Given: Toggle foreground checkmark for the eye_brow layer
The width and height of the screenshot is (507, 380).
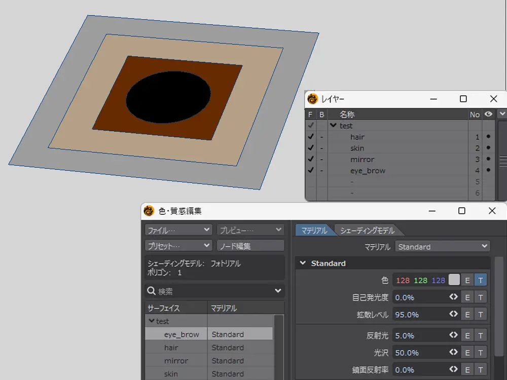Looking at the screenshot, I should click(310, 171).
